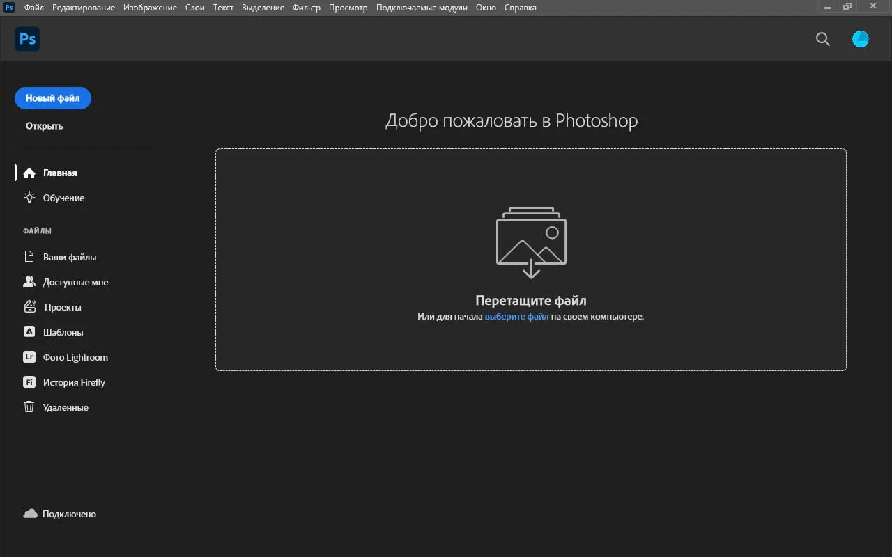This screenshot has height=557, width=892.
Task: Follow the выберите файл link
Action: tap(516, 316)
